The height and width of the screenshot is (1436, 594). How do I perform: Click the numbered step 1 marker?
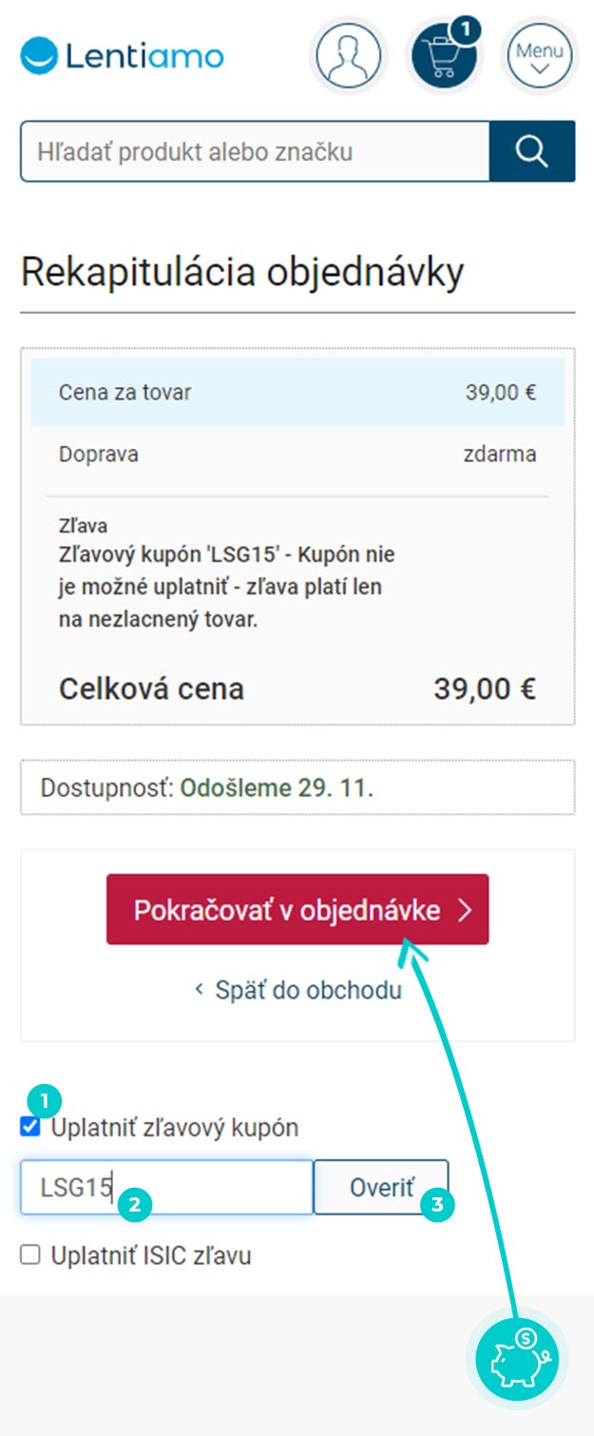coord(44,1101)
